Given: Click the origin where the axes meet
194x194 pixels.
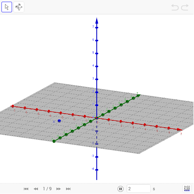Looking at the screenshot, I should point(97,118).
